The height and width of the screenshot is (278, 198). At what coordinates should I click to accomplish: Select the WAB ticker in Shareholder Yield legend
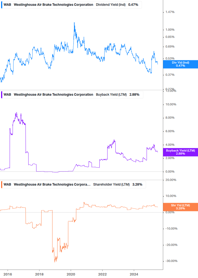click(x=7, y=185)
